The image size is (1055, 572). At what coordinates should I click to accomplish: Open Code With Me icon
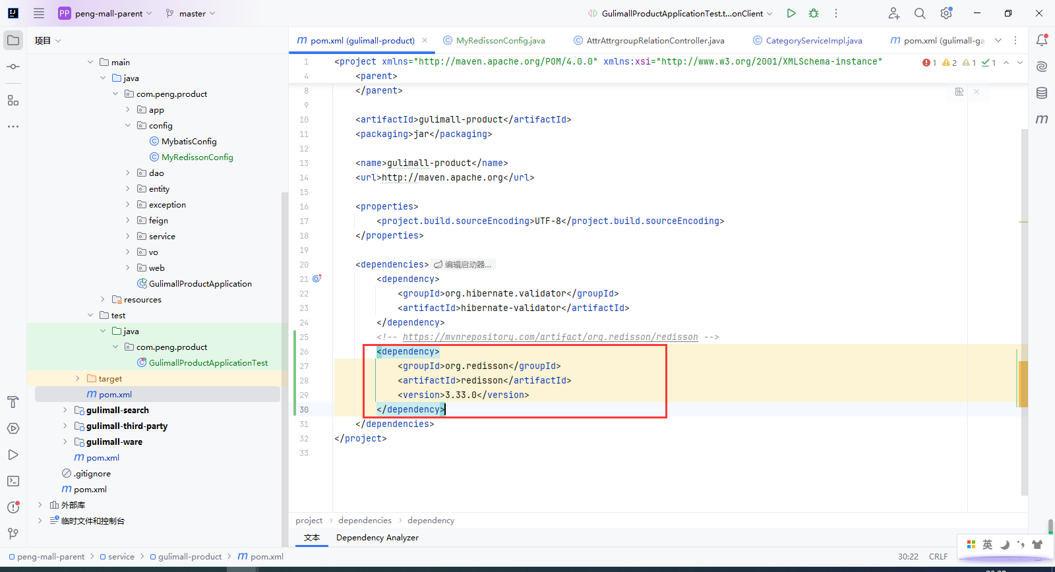pos(893,13)
